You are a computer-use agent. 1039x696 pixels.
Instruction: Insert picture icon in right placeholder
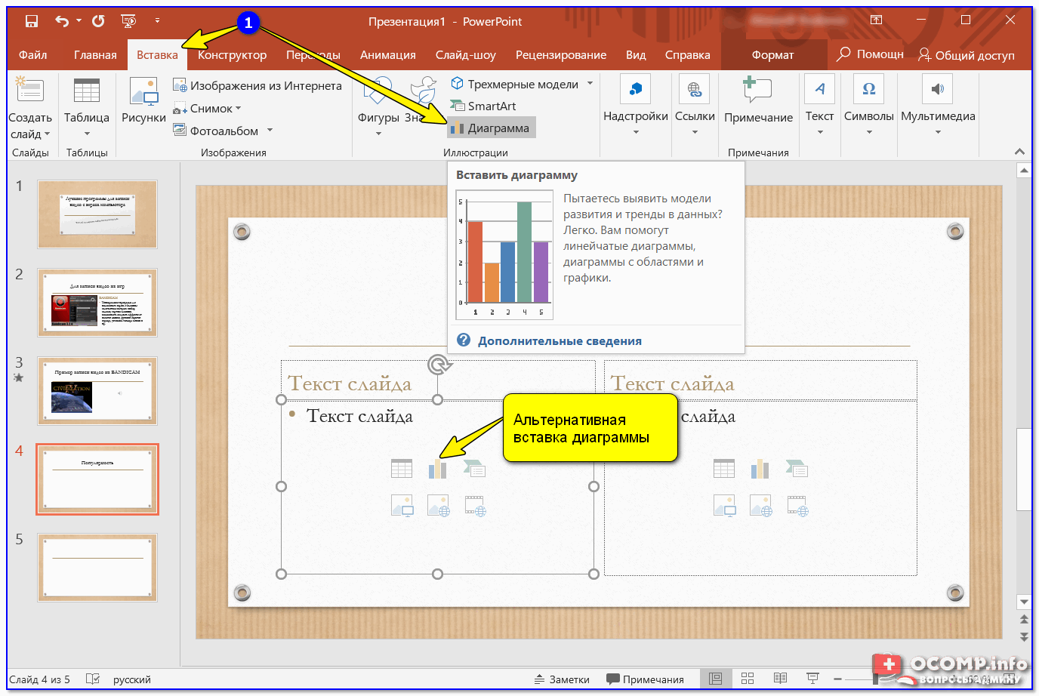click(724, 505)
